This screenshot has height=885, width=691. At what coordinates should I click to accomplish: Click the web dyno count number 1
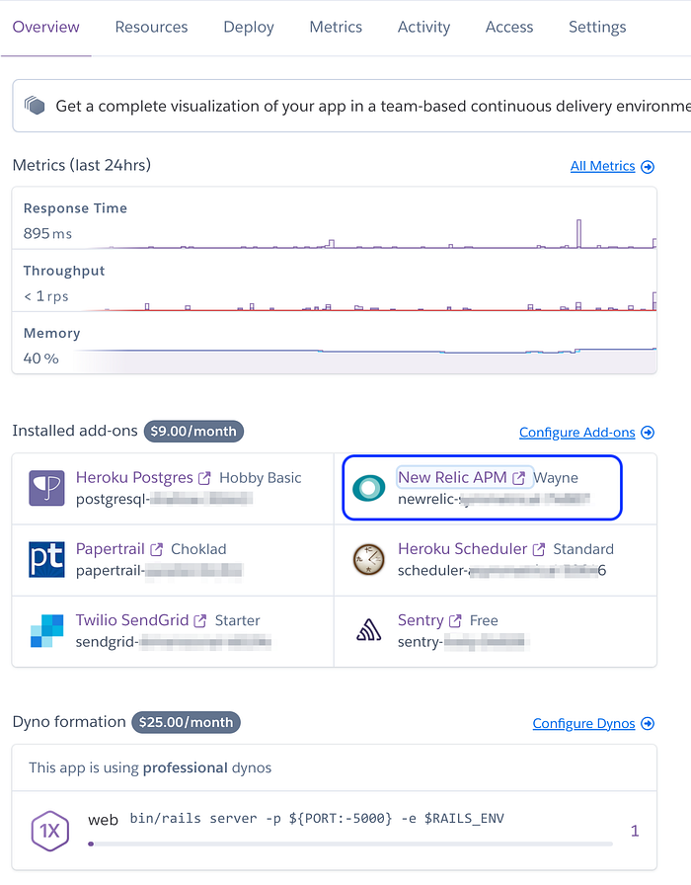pyautogui.click(x=635, y=831)
